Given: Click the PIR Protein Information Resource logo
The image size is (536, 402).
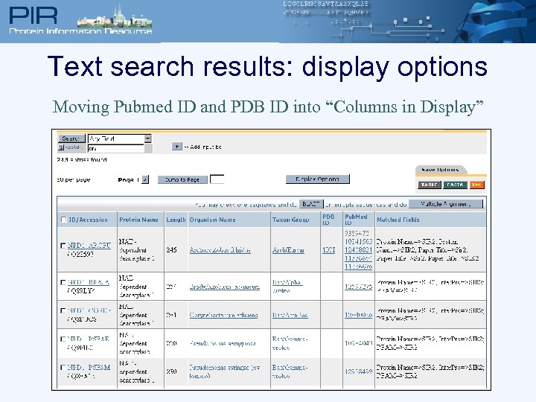Looking at the screenshot, I should (x=80, y=19).
